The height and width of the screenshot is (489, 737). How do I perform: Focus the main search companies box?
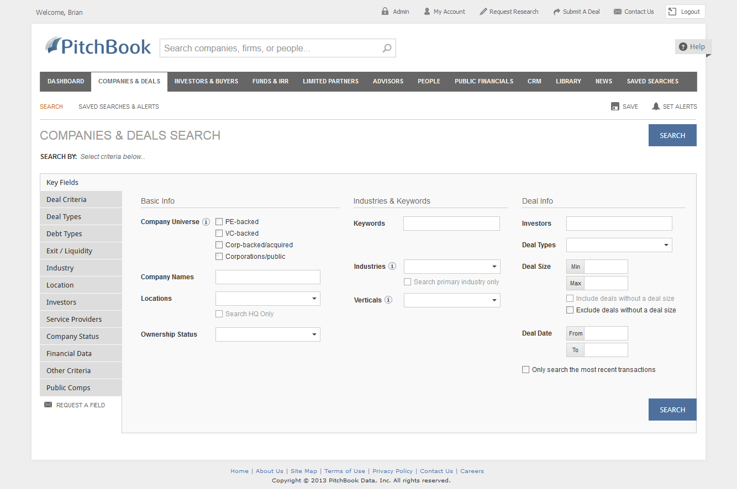coord(278,48)
